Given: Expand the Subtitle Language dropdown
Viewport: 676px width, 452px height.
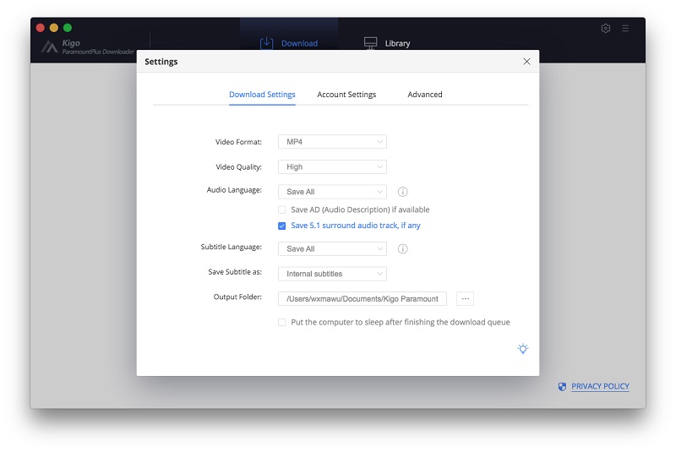Looking at the screenshot, I should tap(332, 248).
